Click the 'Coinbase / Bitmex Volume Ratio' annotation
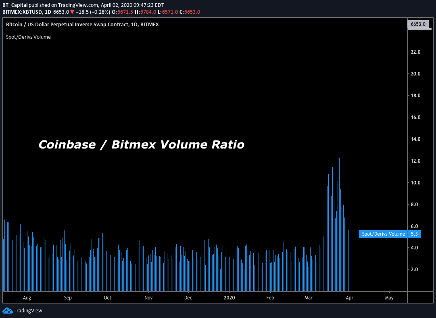Screen dimensions: 436x318 pyautogui.click(x=141, y=144)
